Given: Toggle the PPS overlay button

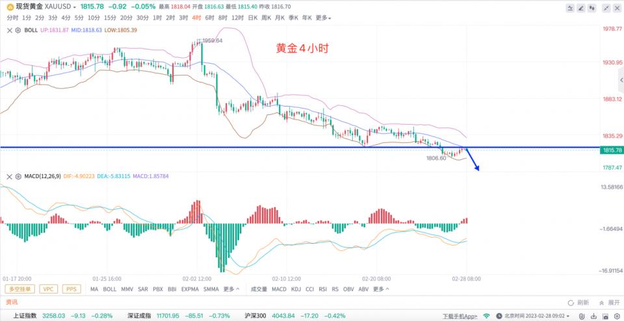Looking at the screenshot, I should (x=71, y=289).
